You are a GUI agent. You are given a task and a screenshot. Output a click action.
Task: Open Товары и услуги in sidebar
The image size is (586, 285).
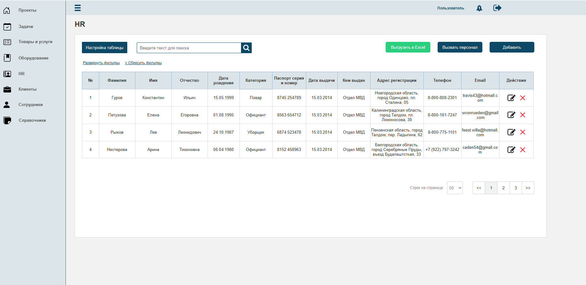pos(35,42)
